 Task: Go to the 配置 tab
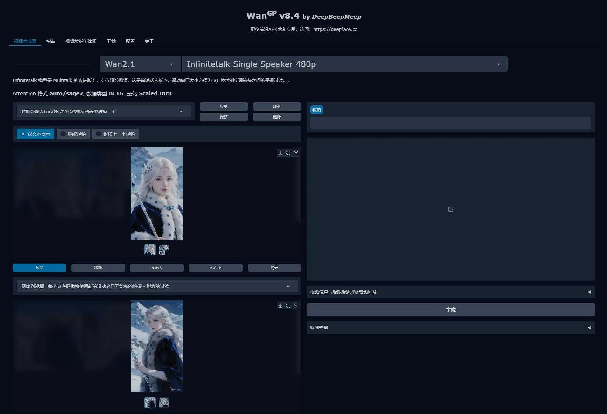[x=130, y=41]
